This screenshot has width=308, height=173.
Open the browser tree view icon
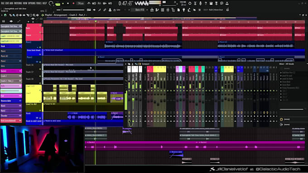(173, 10)
